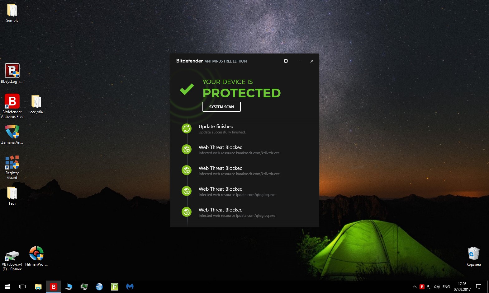The image size is (489, 293).
Task: Select the HitmanPro desktop icon
Action: click(x=36, y=256)
